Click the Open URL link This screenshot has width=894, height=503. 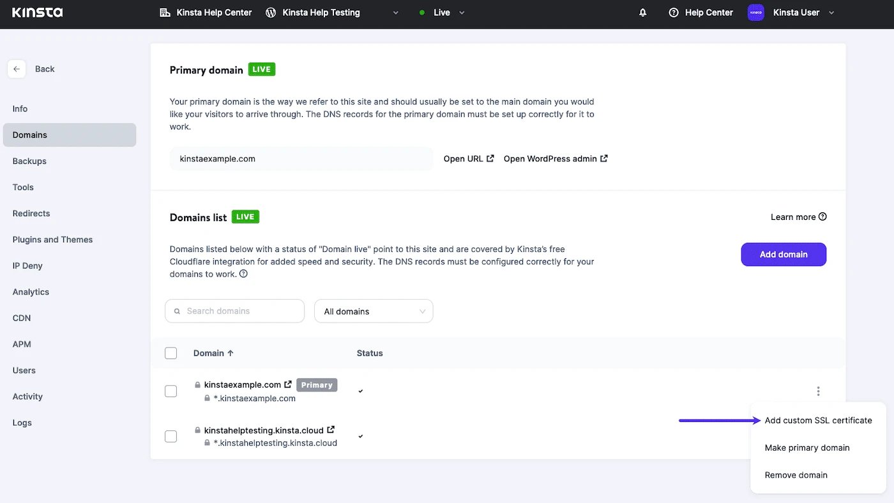(469, 159)
